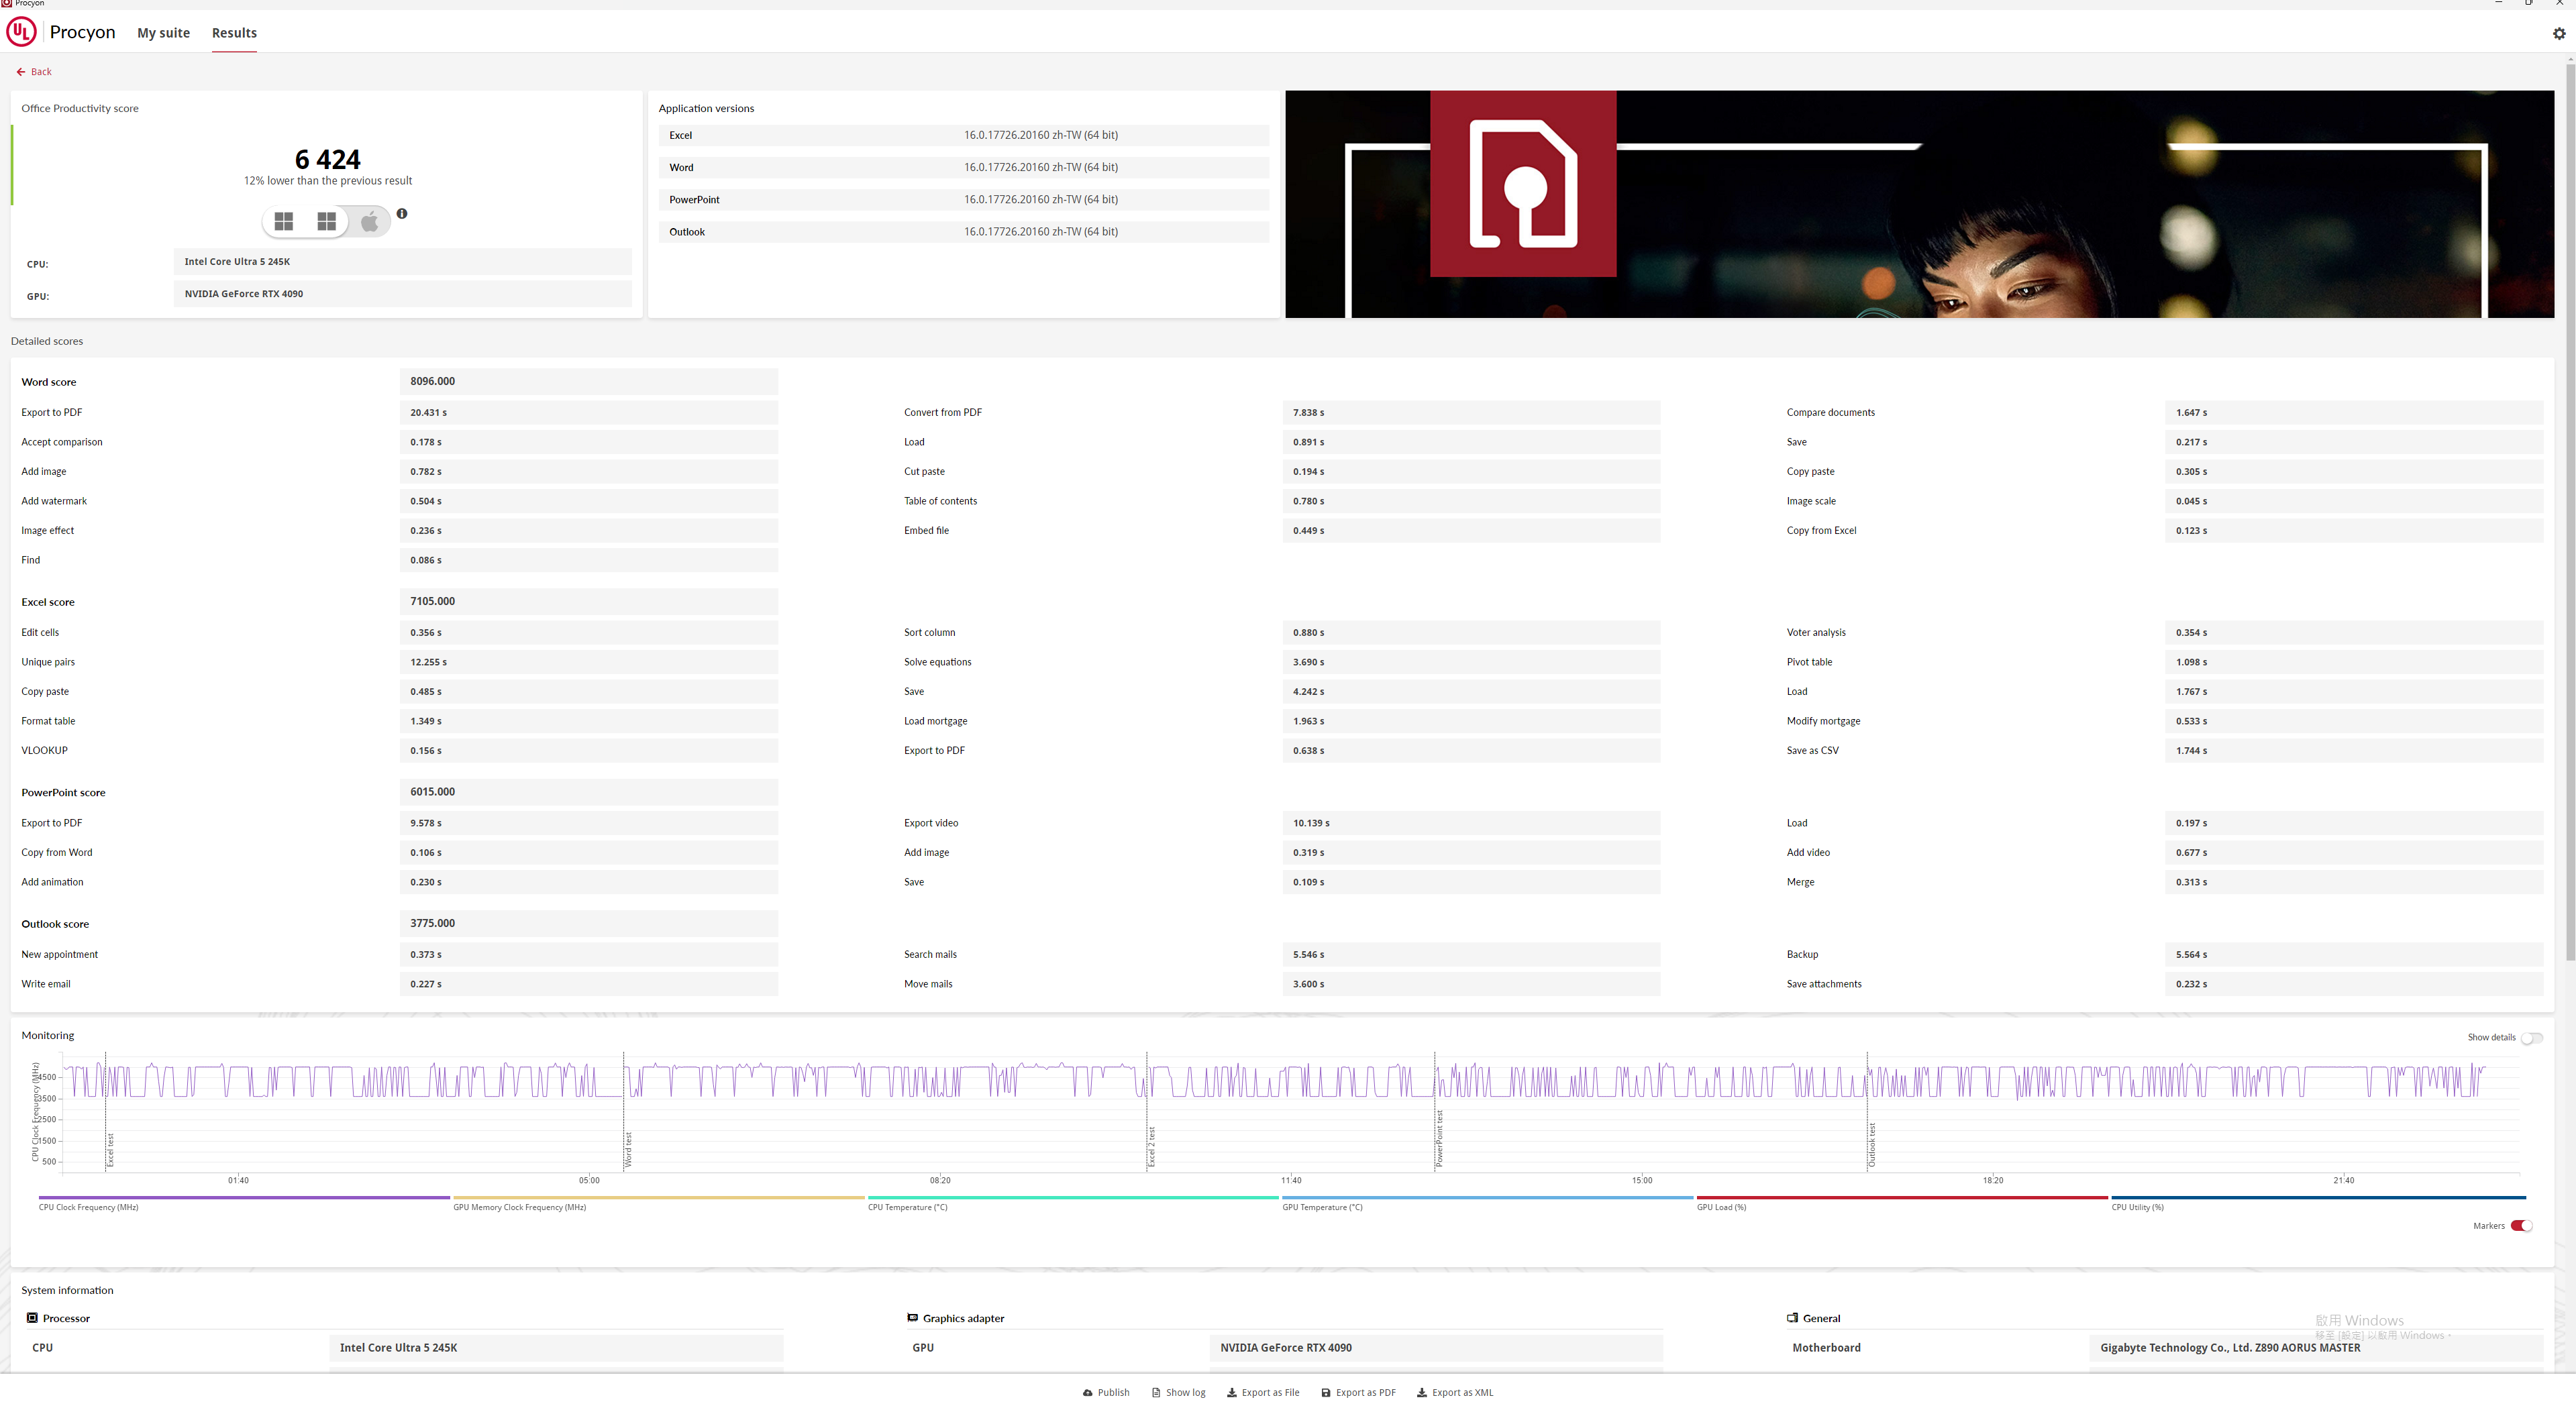Click the General section icon
2576x1414 pixels.
click(x=1792, y=1318)
